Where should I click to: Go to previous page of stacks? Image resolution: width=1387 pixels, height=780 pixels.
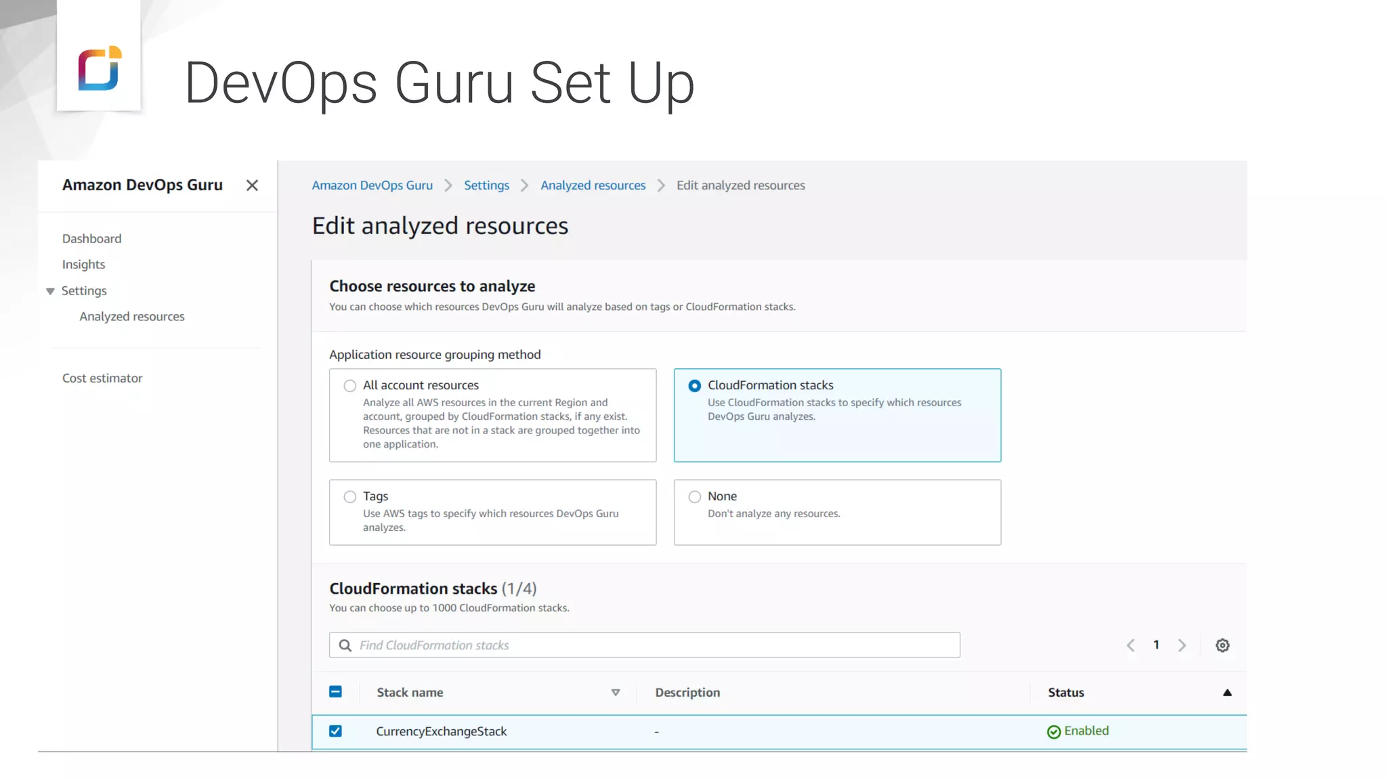coord(1130,645)
